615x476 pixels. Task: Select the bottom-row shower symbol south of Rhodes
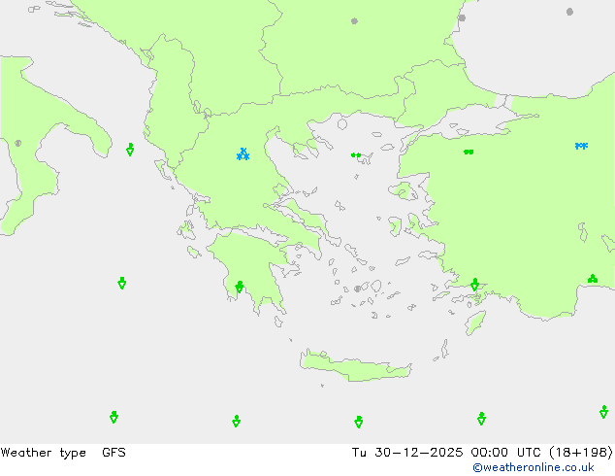tap(482, 419)
